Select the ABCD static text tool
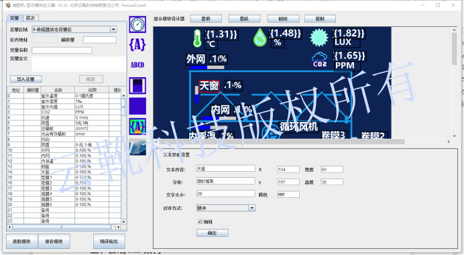Viewport: 464px width, 255px height. pos(137,65)
